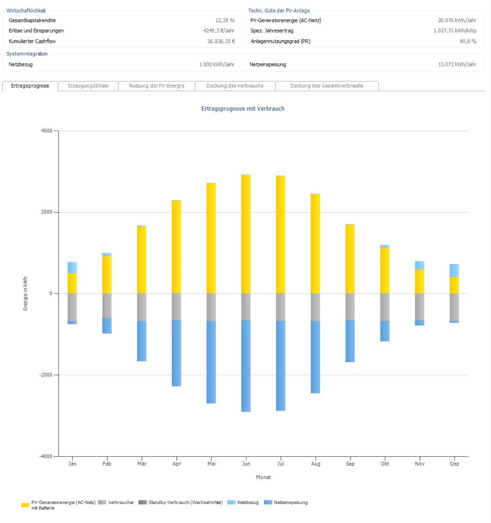Select the Nutzung der PV-Energie tab

[x=157, y=86]
